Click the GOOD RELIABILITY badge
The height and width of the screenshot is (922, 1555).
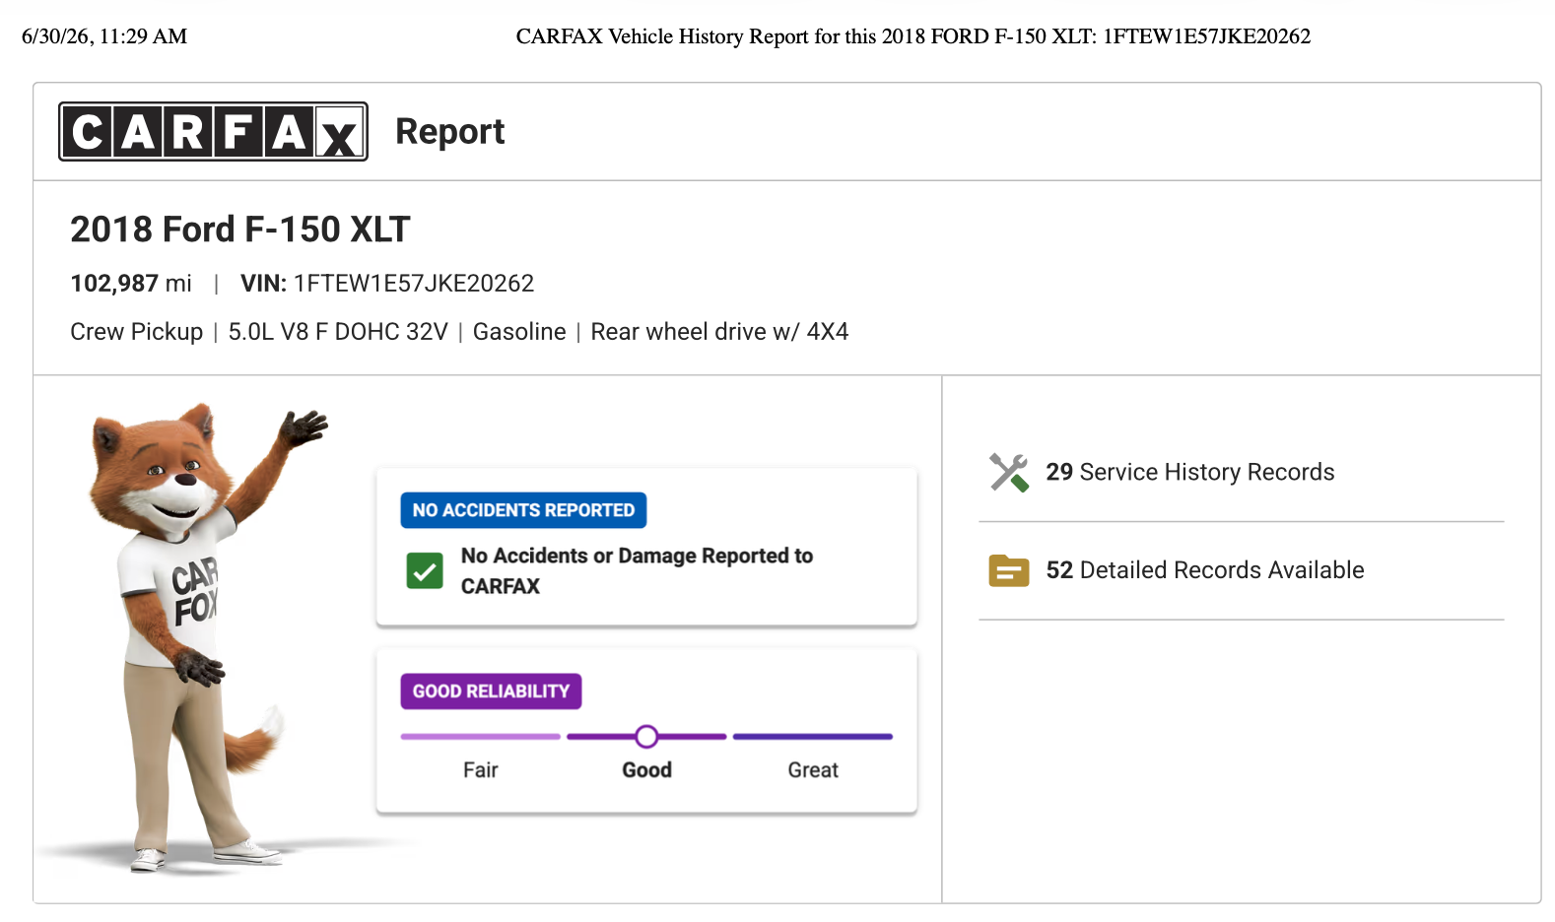491,691
